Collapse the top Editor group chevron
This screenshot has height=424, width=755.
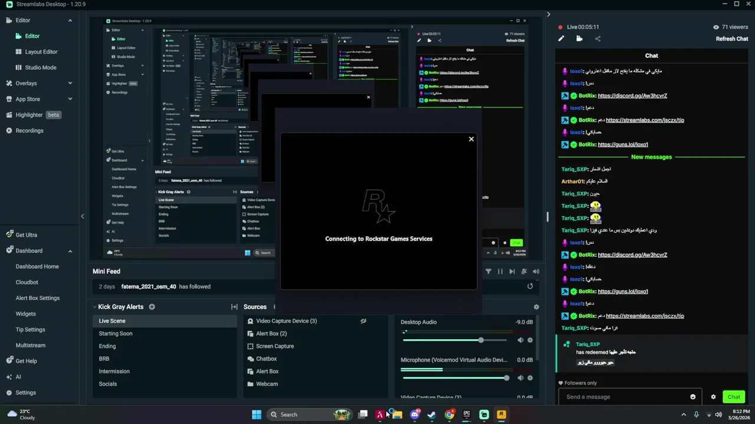[70, 21]
